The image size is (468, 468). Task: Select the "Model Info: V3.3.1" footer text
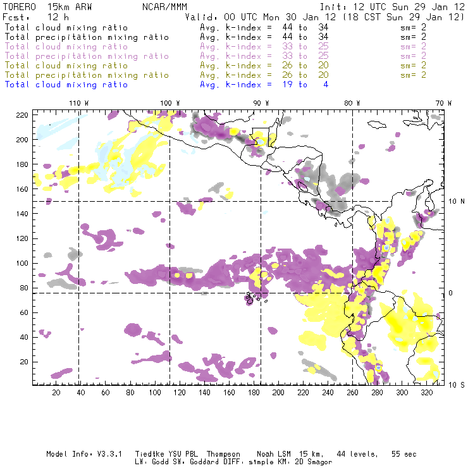click(84, 454)
